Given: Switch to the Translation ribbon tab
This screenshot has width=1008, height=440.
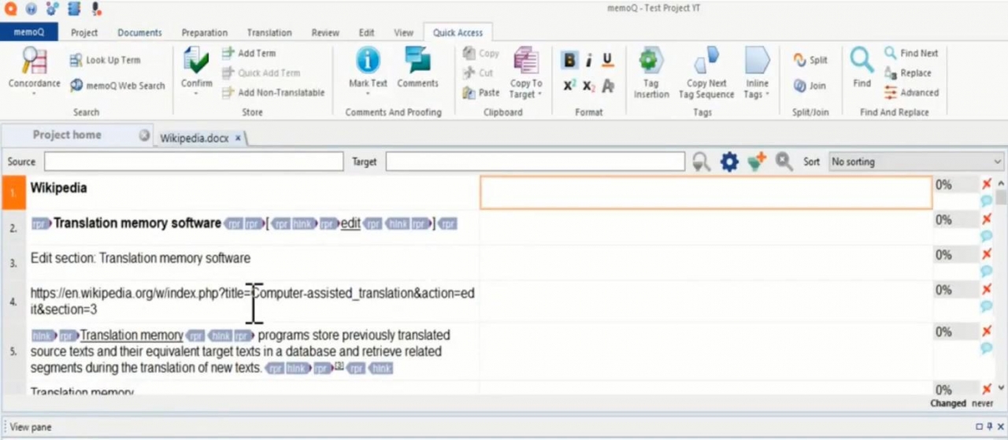Looking at the screenshot, I should coord(269,33).
